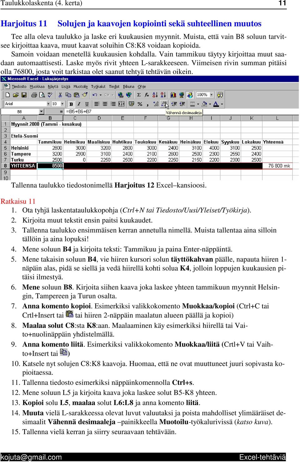Click the Cut scissors icon
Image resolution: width=300 pixels, height=462 pixels.
[60, 95]
